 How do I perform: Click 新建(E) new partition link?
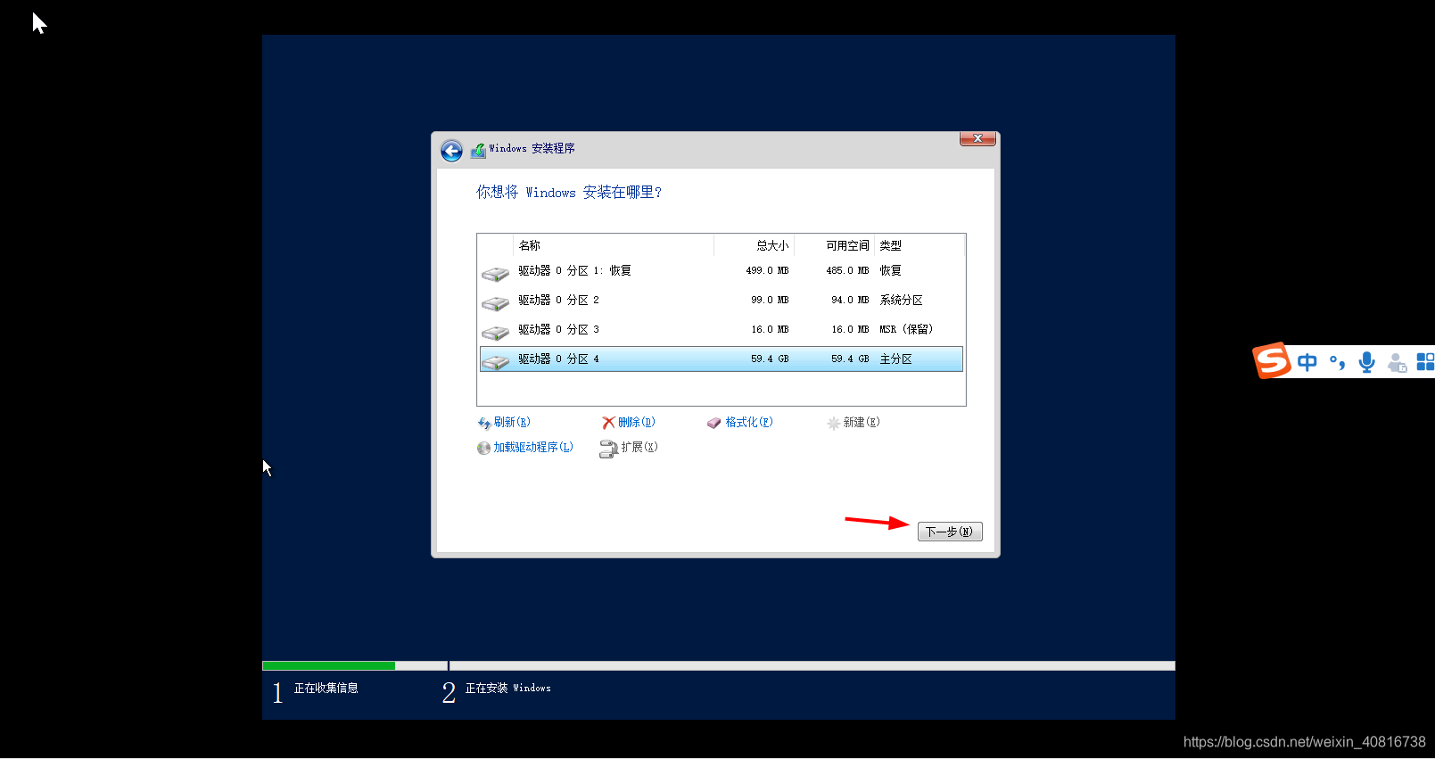pos(862,423)
